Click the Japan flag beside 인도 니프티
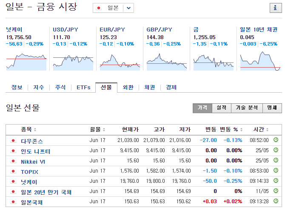 coord(13,151)
